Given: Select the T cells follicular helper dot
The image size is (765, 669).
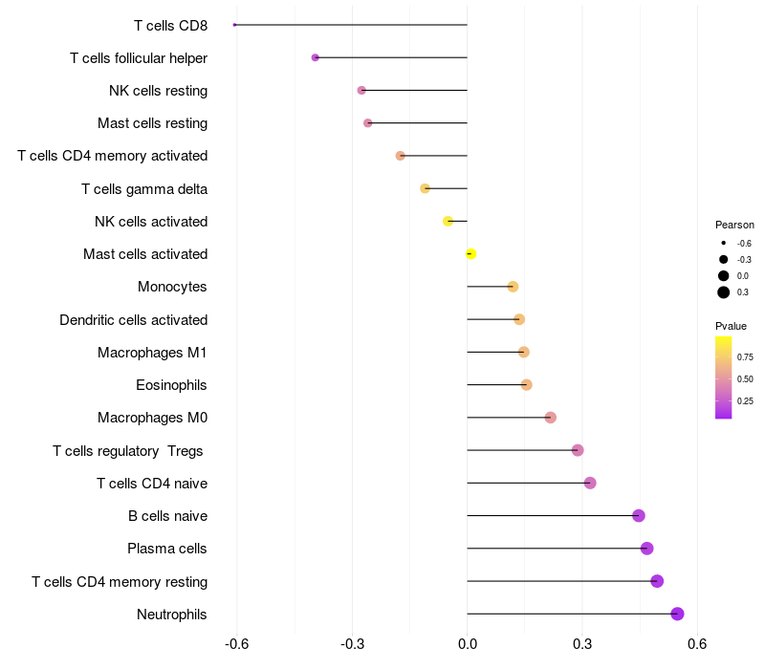Looking at the screenshot, I should click(x=316, y=57).
